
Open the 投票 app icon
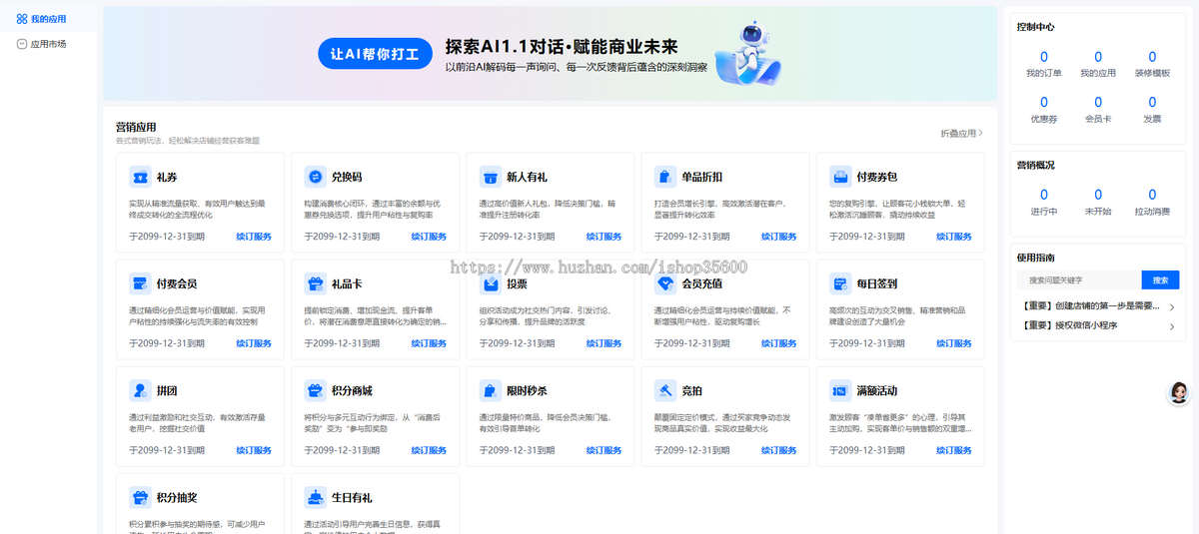coord(490,283)
